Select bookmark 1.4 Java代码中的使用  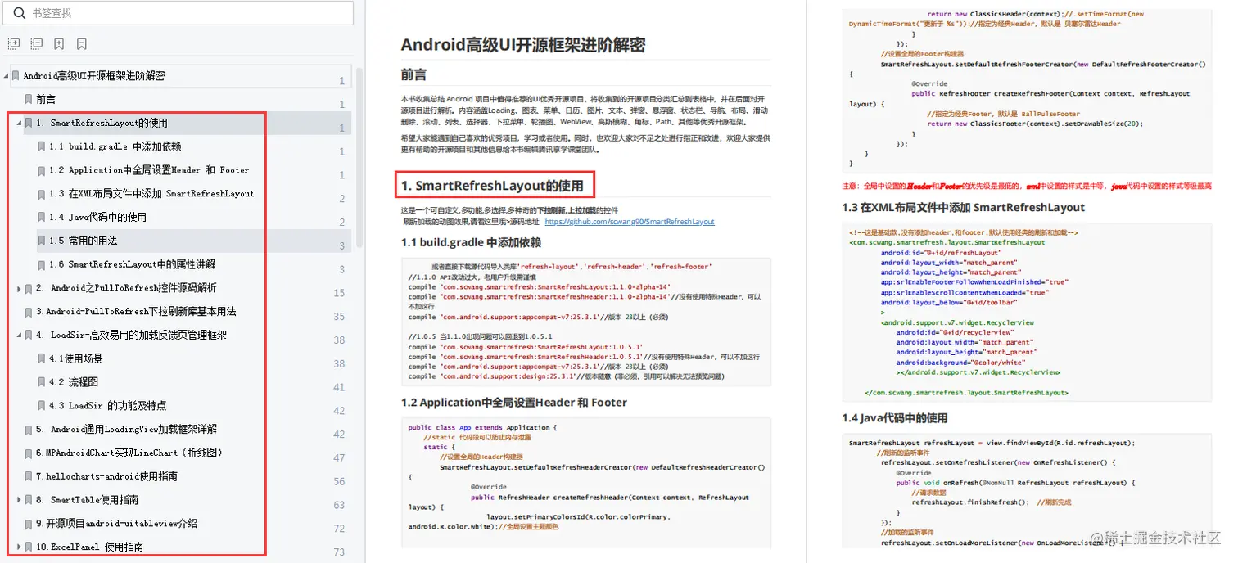tap(97, 218)
